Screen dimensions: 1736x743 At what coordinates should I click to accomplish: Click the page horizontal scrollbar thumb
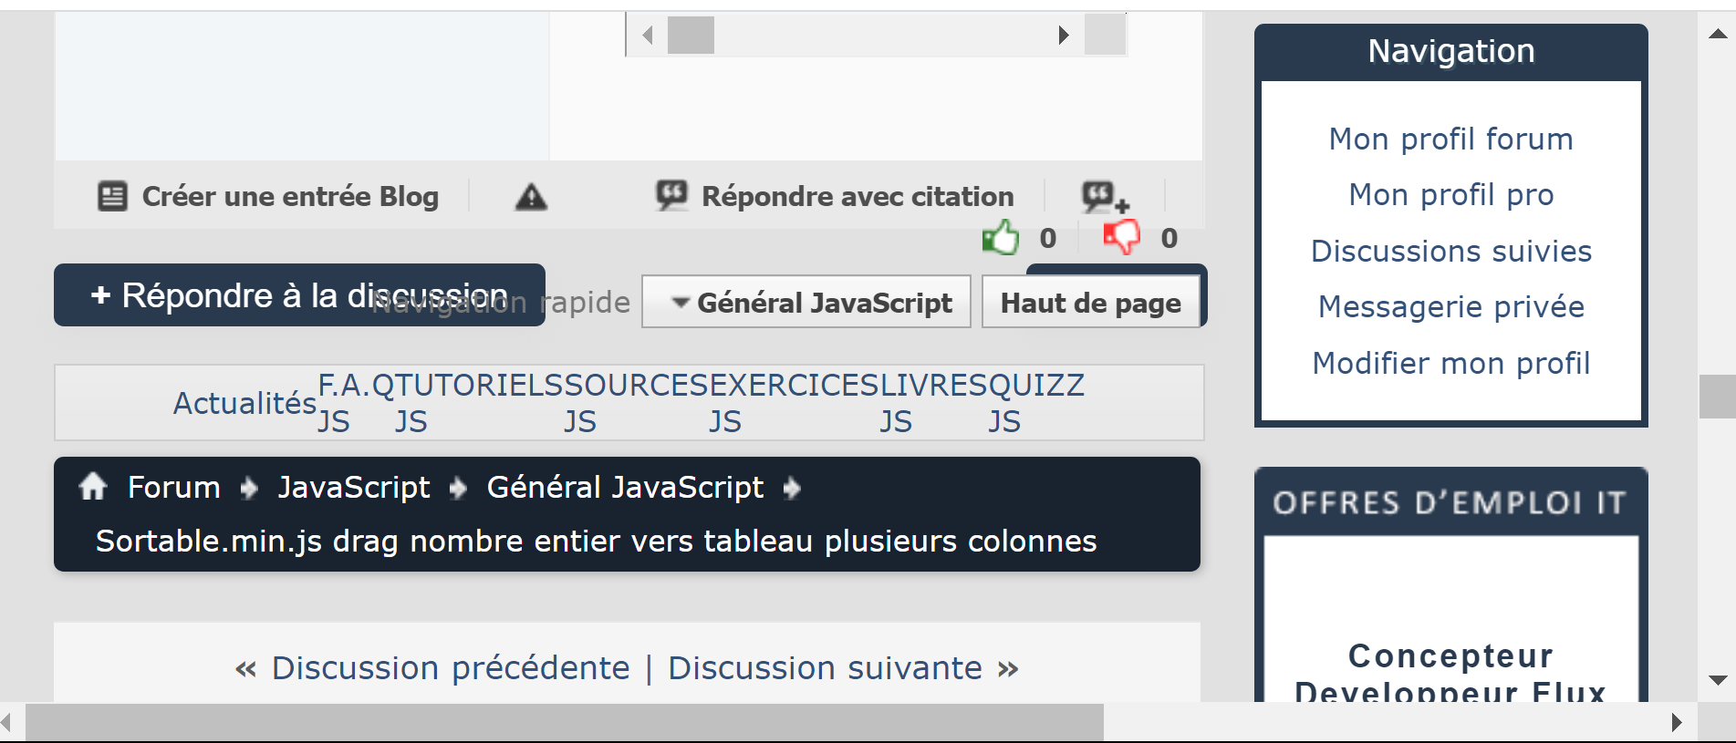[565, 722]
